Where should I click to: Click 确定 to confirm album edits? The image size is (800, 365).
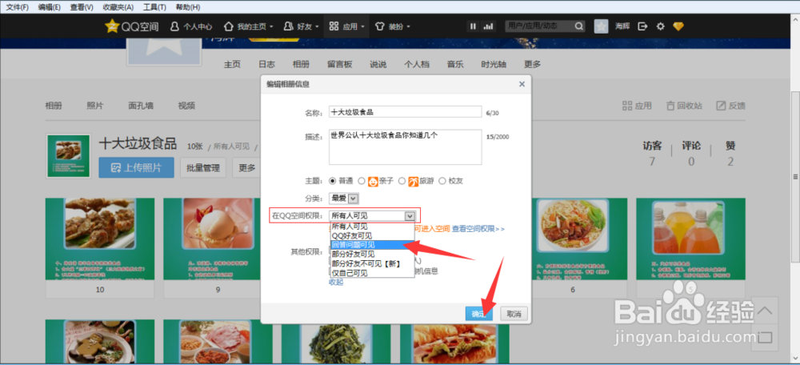pos(479,314)
